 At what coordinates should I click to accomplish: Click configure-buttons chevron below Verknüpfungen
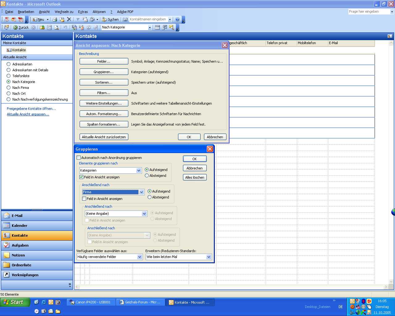70,285
